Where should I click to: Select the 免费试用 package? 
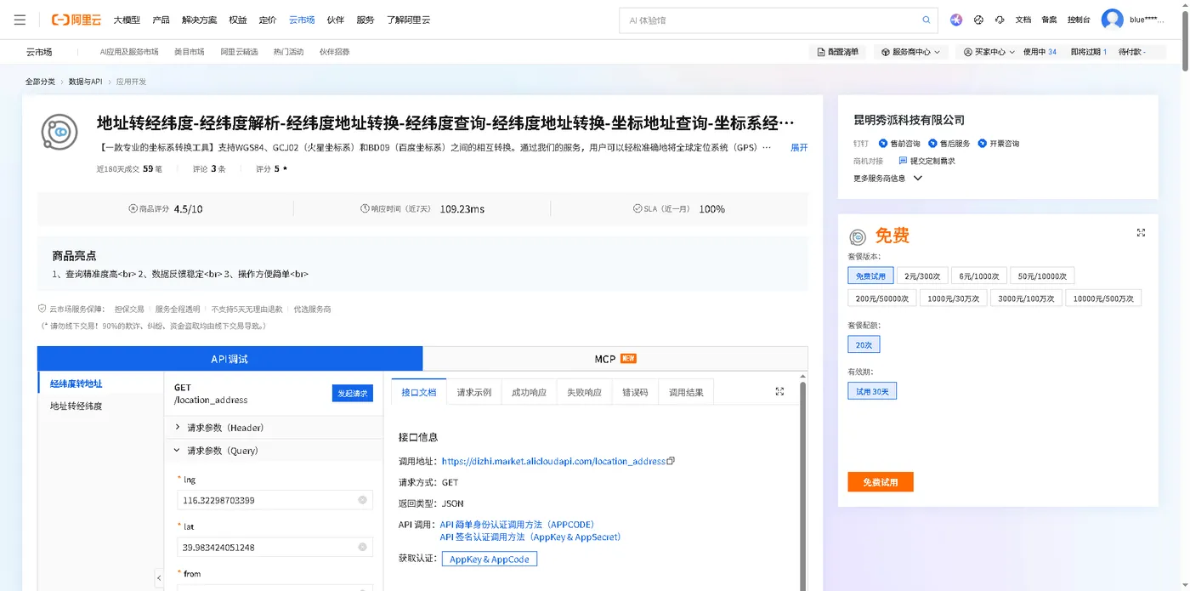point(870,276)
